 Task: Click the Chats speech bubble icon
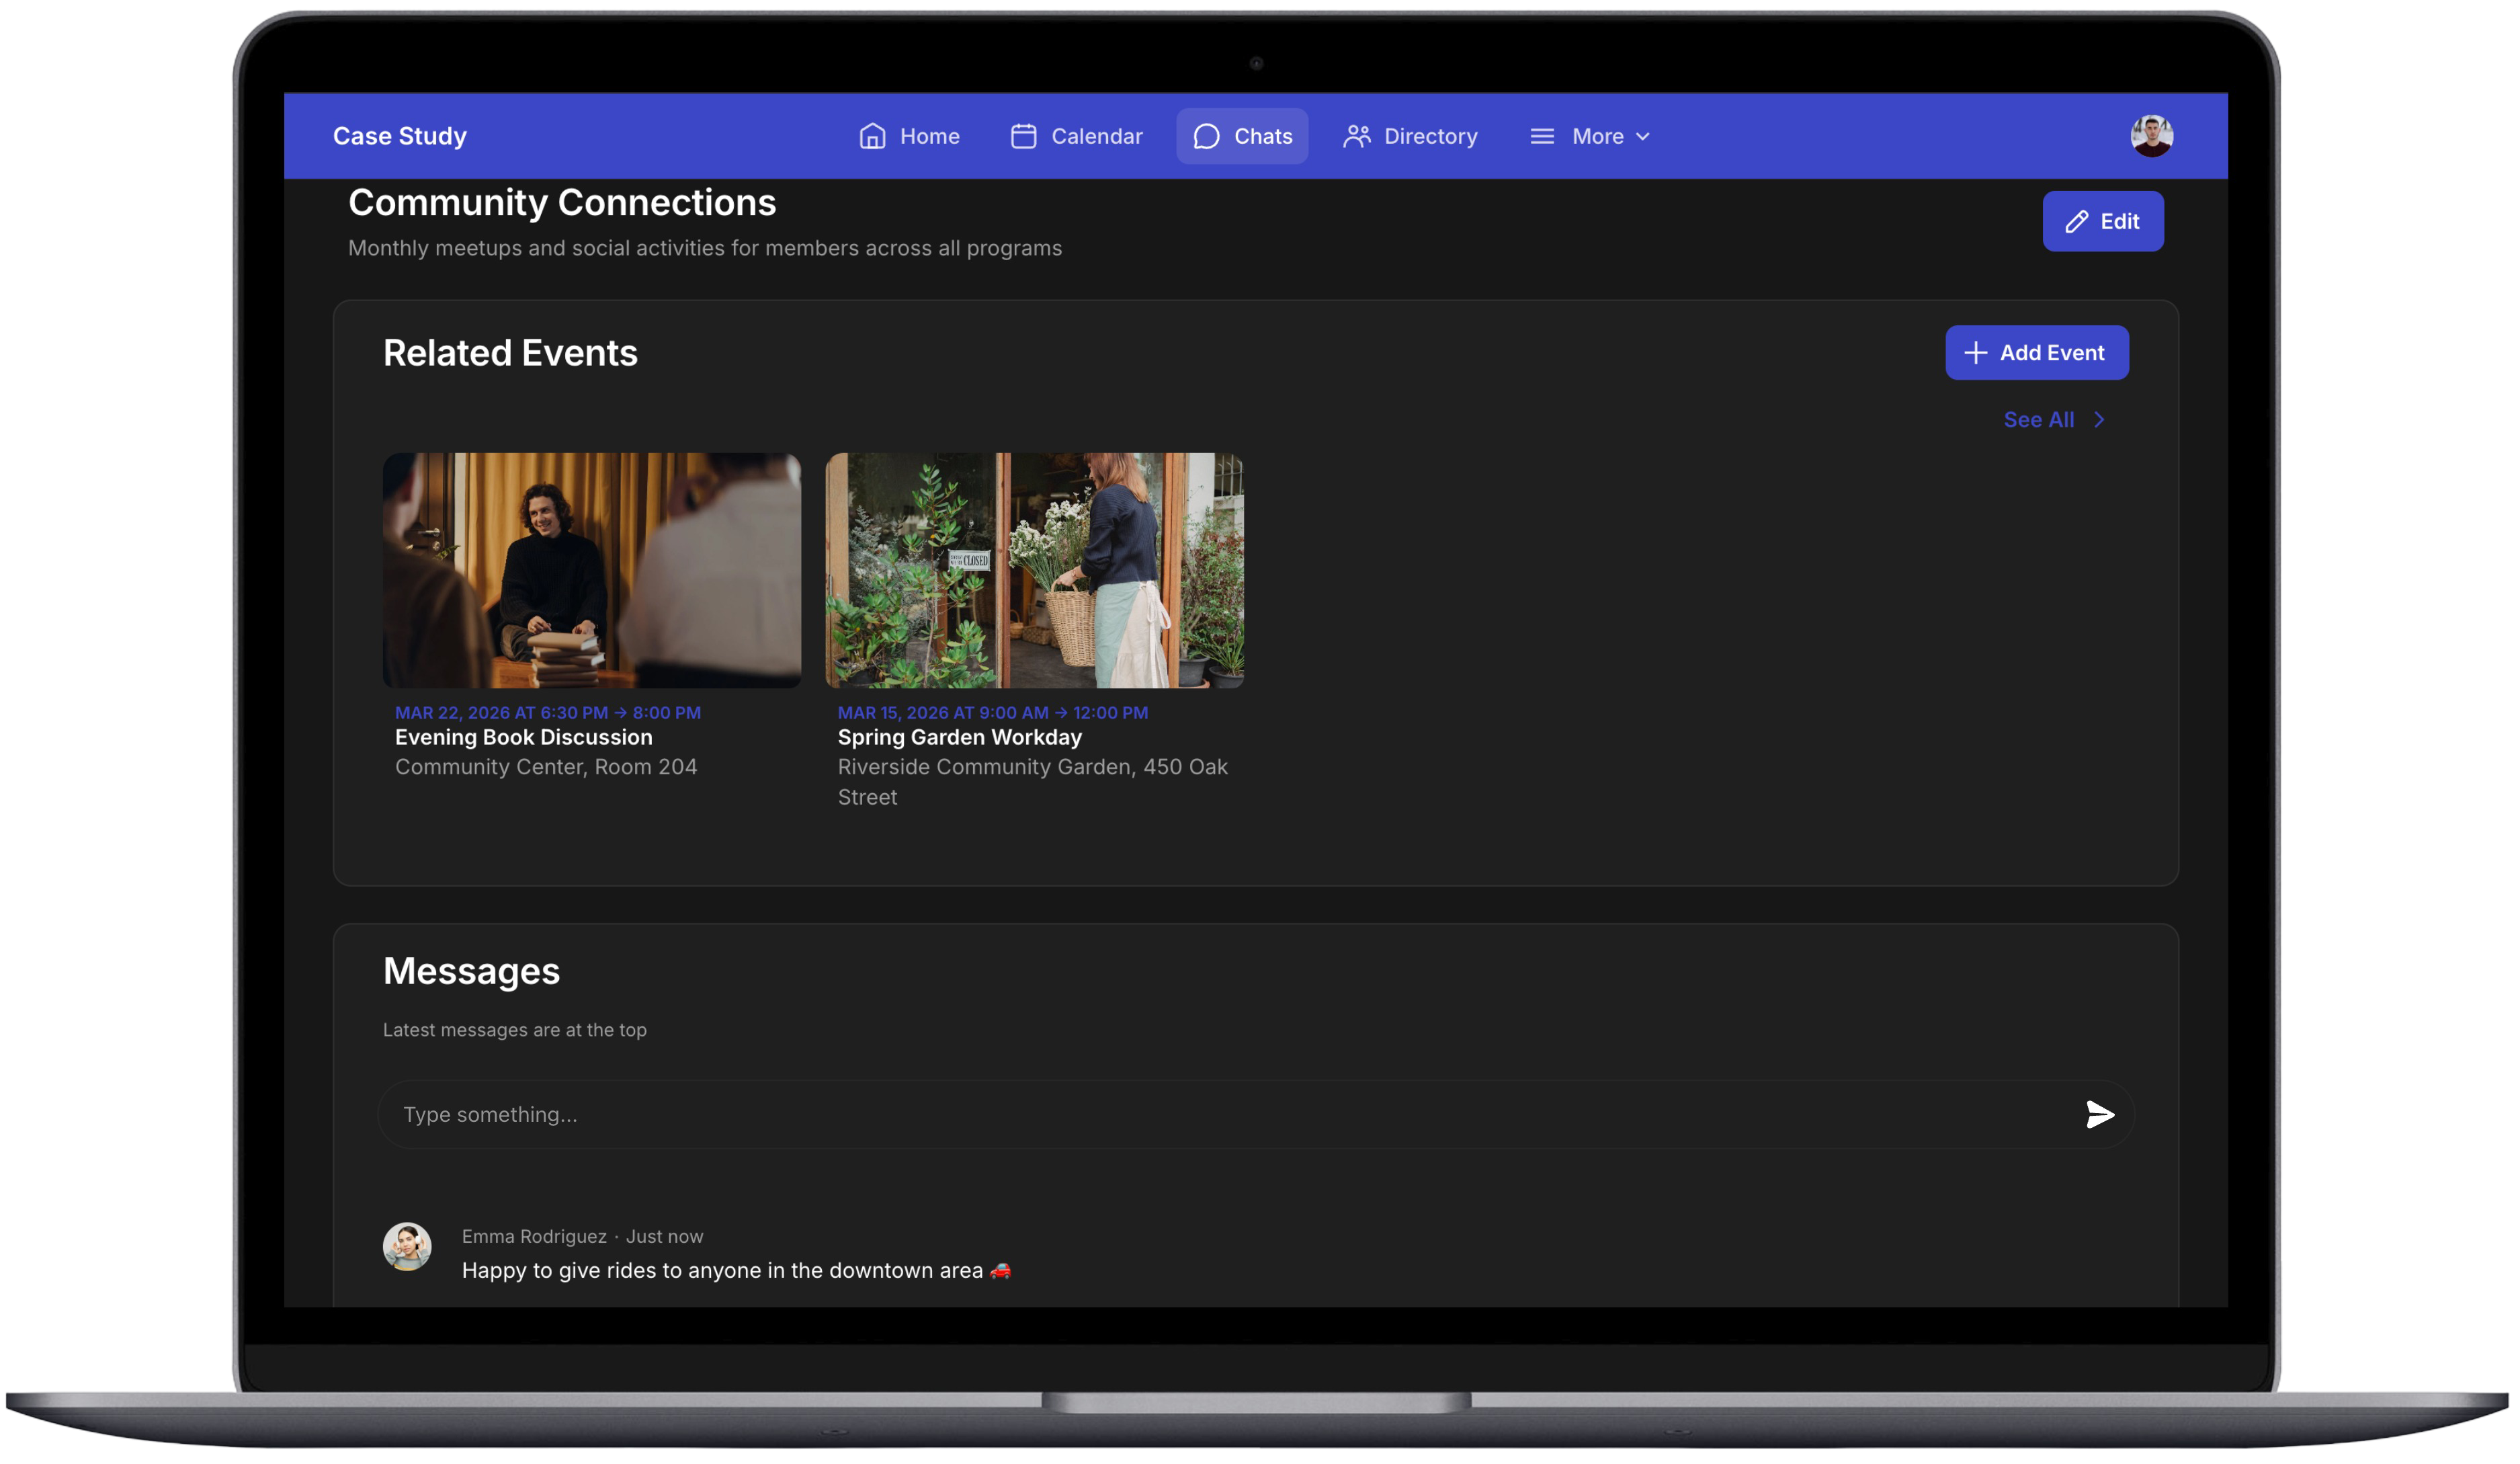click(x=1206, y=136)
